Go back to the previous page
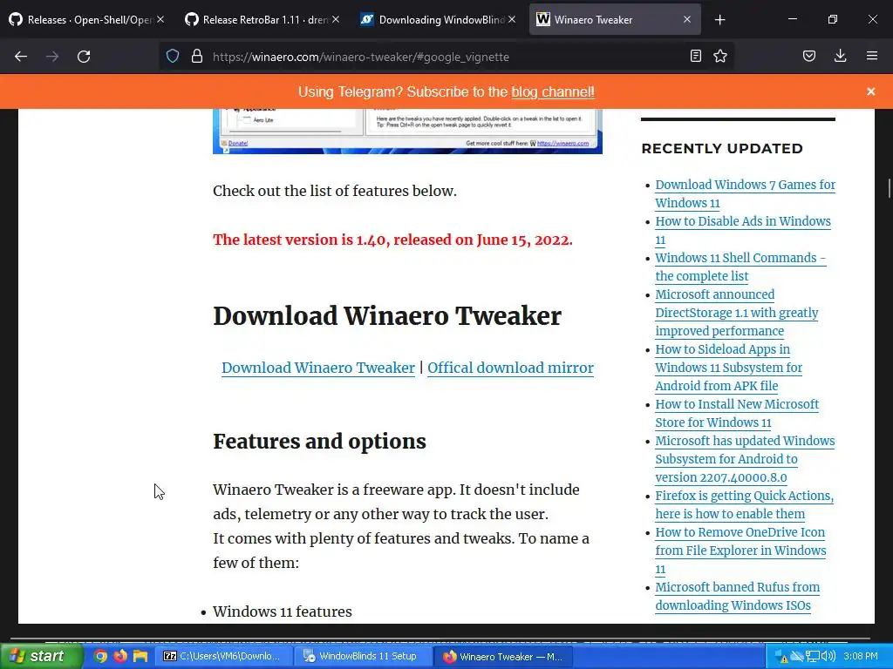Screen dimensions: 893x669 [21, 57]
